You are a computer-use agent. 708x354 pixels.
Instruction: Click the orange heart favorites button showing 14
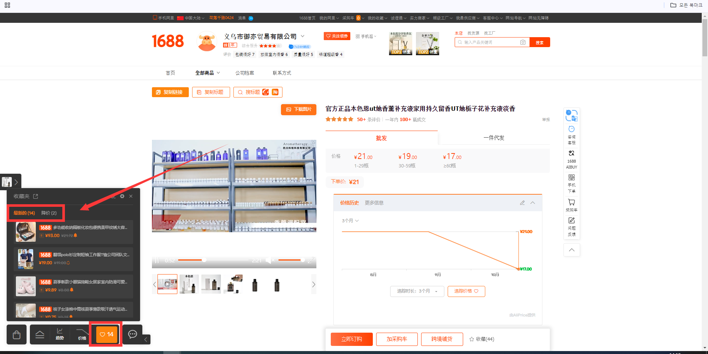pos(107,334)
